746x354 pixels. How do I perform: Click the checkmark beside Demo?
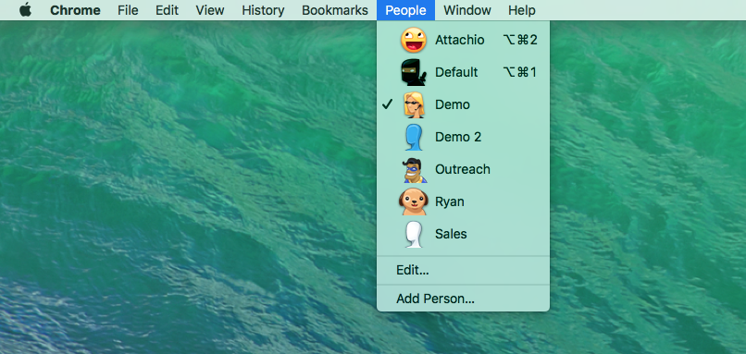(x=387, y=104)
